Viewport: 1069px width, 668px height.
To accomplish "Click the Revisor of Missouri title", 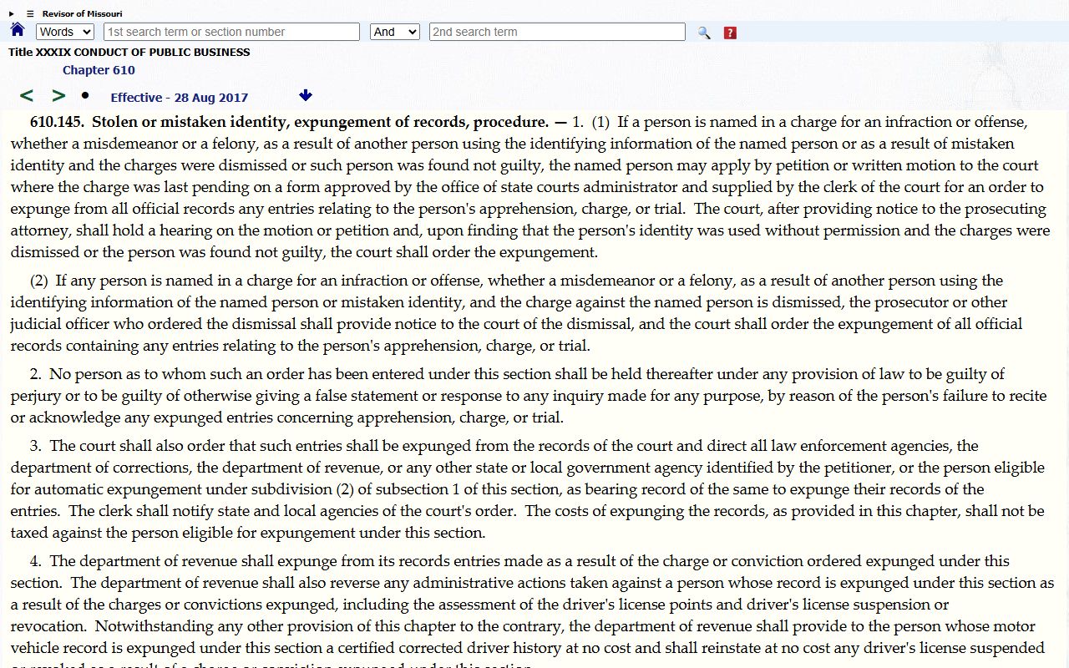I will [x=83, y=13].
